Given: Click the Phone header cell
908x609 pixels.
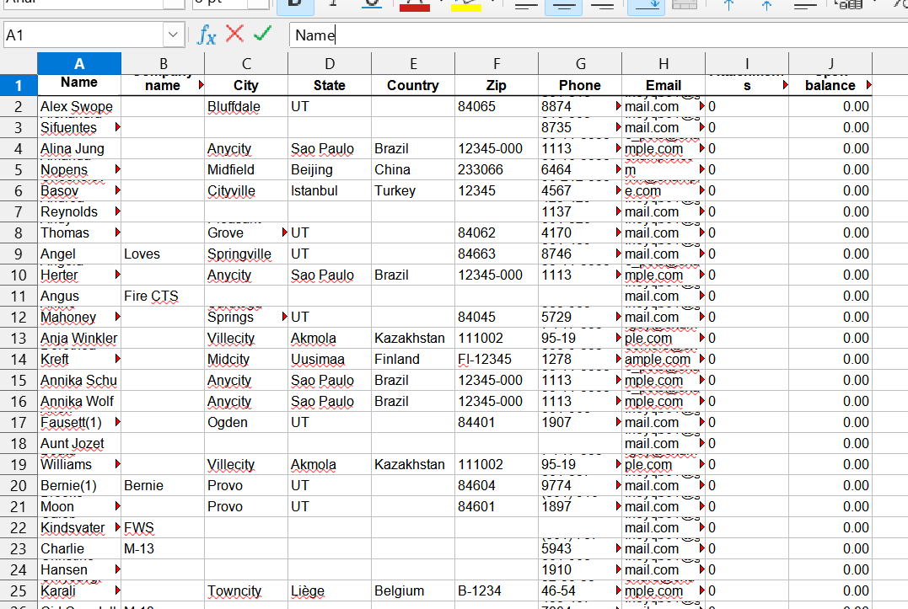Looking at the screenshot, I should tap(580, 85).
